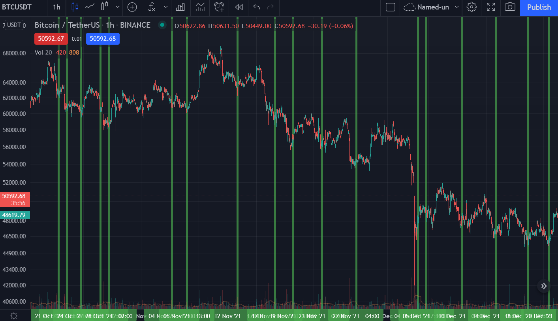This screenshot has height=321, width=558.
Task: Open the financials bar chart icon
Action: pos(180,7)
